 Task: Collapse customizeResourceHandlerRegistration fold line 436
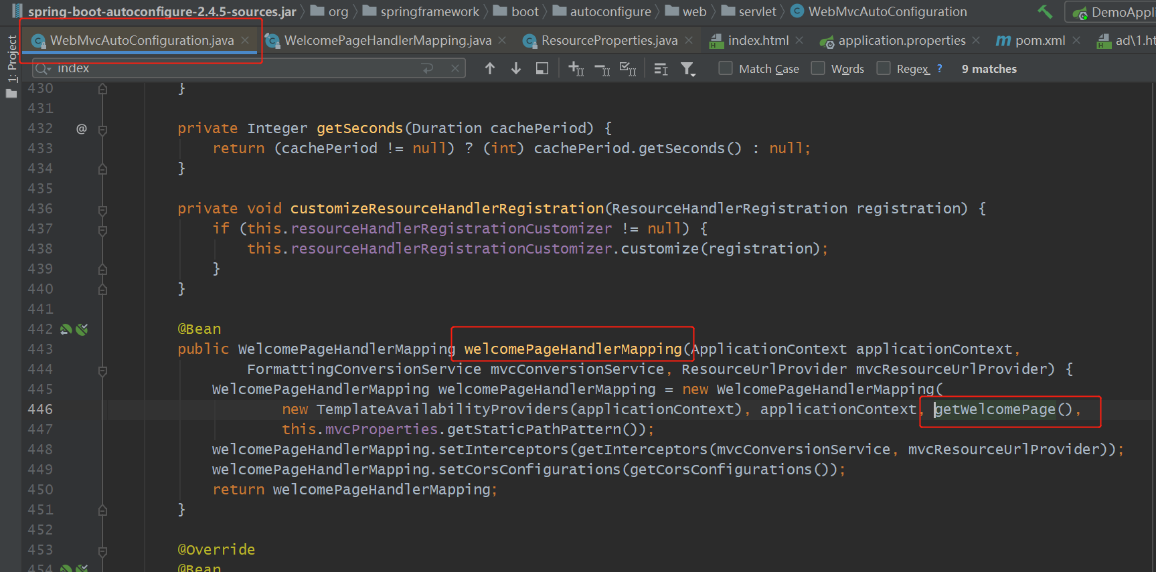102,209
